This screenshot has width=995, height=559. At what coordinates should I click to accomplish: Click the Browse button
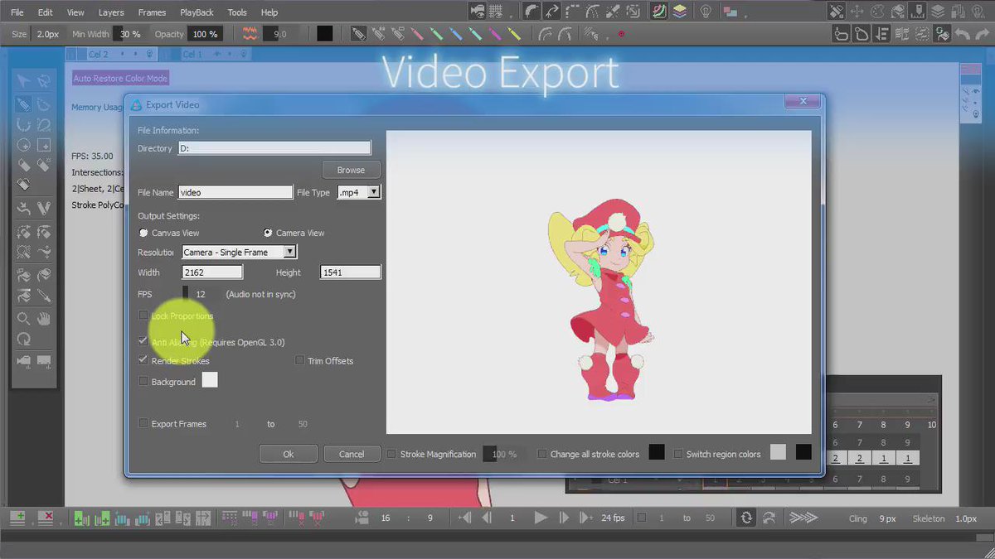click(x=351, y=170)
